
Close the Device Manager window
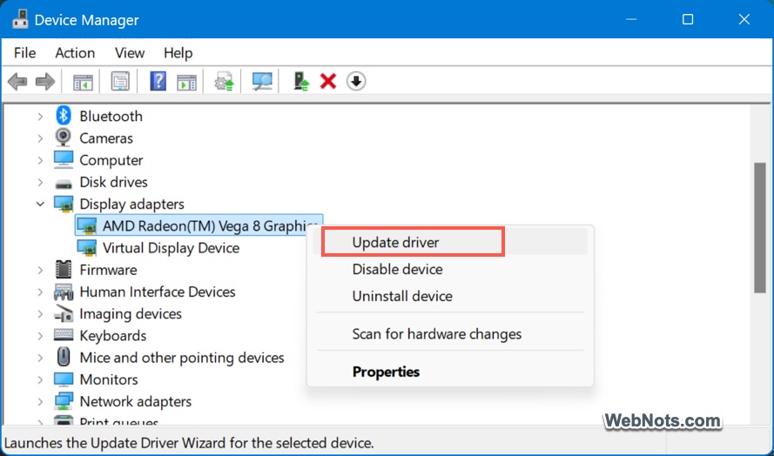[744, 20]
